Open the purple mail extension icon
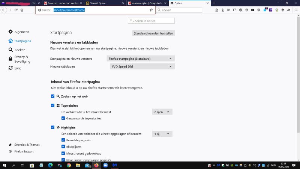 tap(271, 10)
